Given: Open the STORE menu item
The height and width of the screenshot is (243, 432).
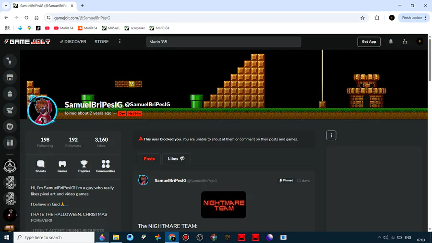Looking at the screenshot, I should [x=101, y=42].
